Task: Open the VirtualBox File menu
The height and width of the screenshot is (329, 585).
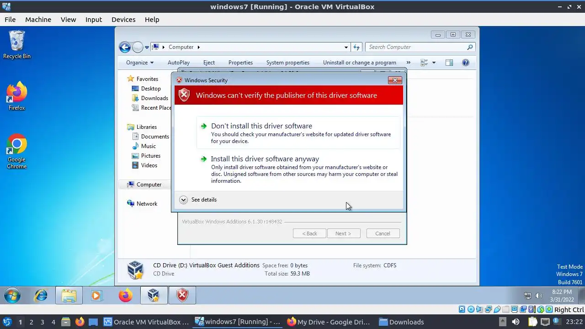Action: [10, 20]
